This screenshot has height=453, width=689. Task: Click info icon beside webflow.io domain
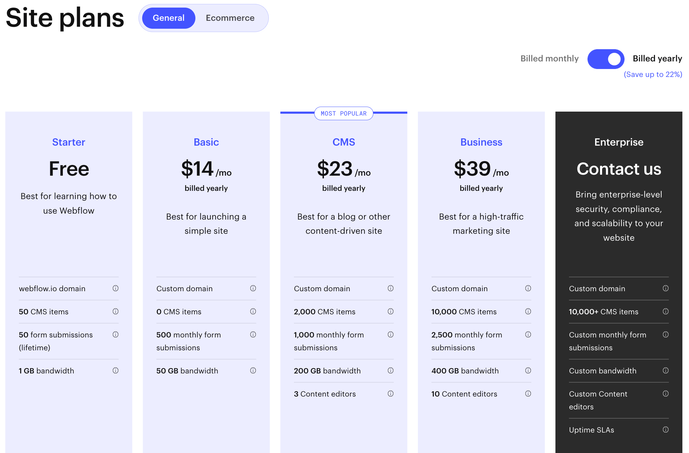(115, 288)
